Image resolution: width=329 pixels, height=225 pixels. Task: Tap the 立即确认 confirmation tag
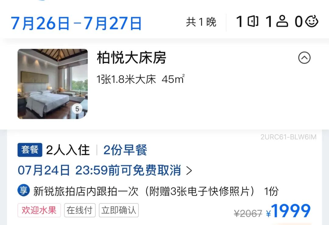coord(119,210)
